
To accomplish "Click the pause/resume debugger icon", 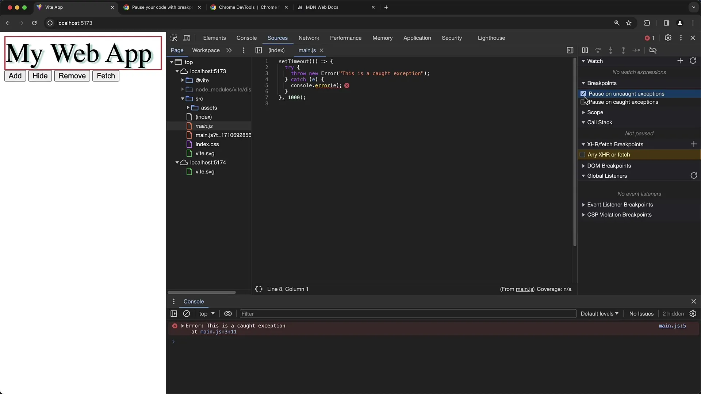I will (x=585, y=50).
